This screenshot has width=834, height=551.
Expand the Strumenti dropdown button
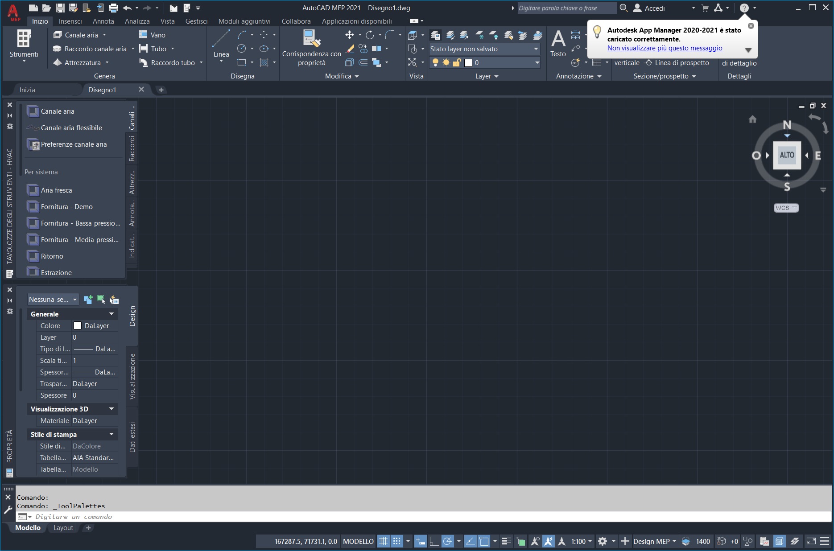click(x=24, y=45)
